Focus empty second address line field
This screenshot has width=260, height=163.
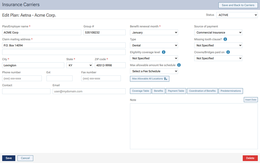coord(64,52)
